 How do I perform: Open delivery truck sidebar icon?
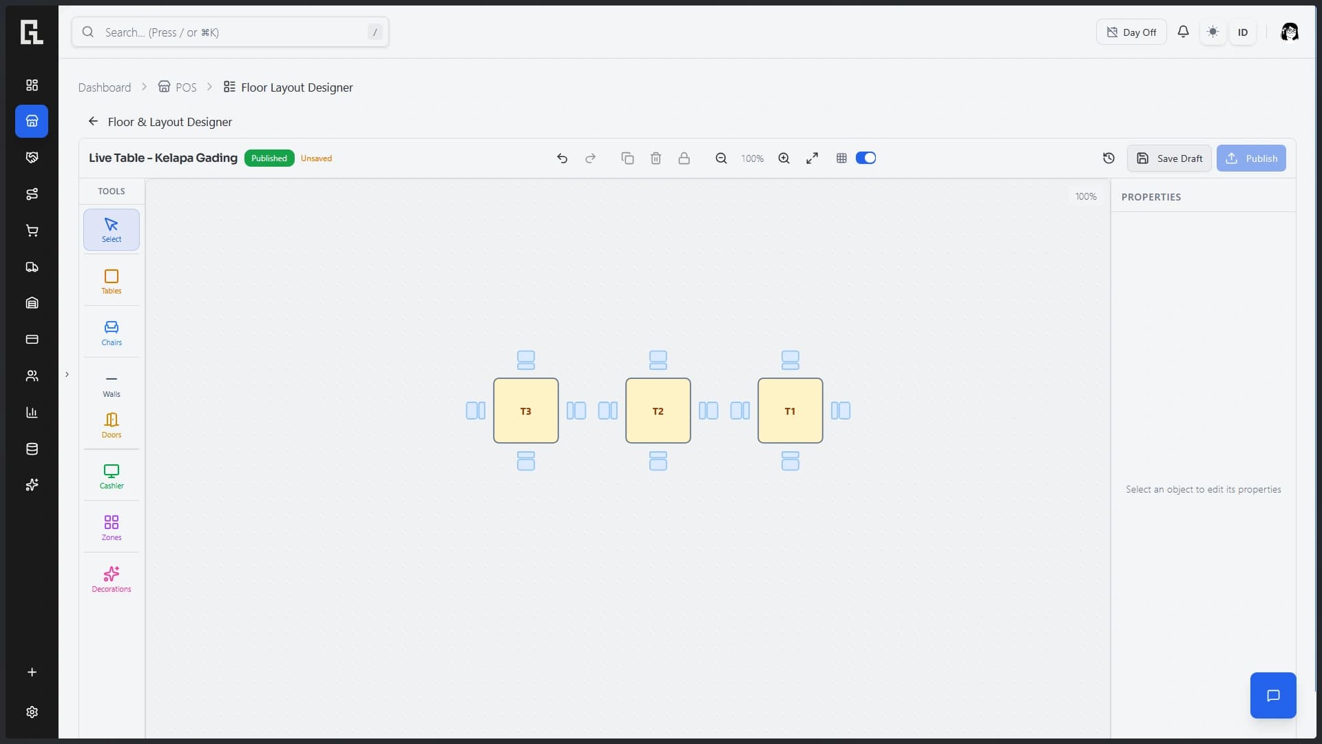click(32, 267)
